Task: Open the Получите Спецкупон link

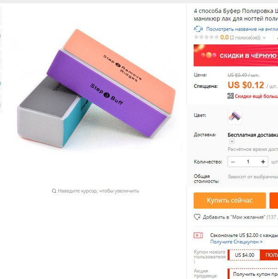Action: (237, 242)
